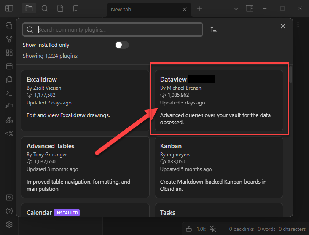Screen dimensions: 309x235
Task: Click the 1.0k value in status bar
Action: click(x=201, y=229)
